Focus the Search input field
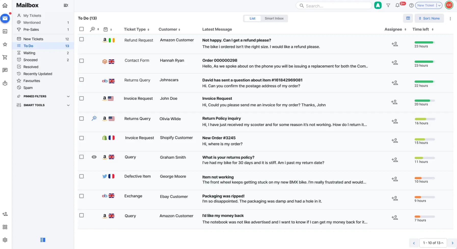The image size is (457, 249). 334,6
